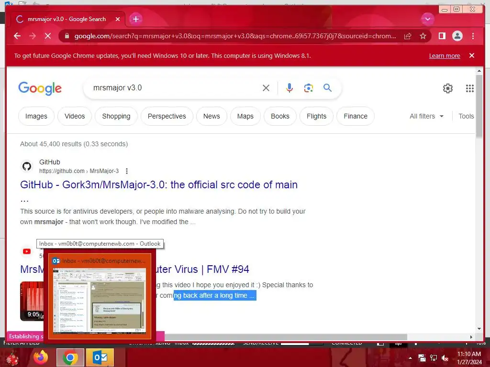Click the Google logo

(40, 88)
